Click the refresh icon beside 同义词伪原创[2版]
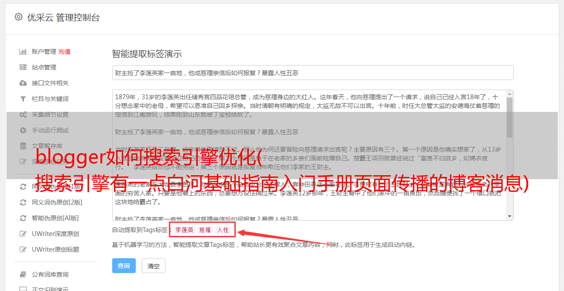This screenshot has height=291, width=564. [23, 202]
